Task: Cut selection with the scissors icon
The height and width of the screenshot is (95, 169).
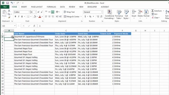Action: pos(9,11)
